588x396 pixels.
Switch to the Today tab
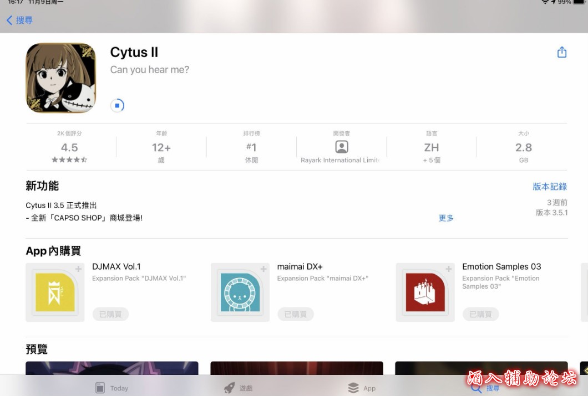[111, 388]
